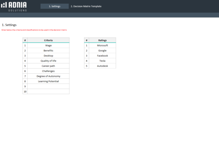Select the Google ratings cell
This screenshot has height=144, width=219.
pyautogui.click(x=102, y=51)
